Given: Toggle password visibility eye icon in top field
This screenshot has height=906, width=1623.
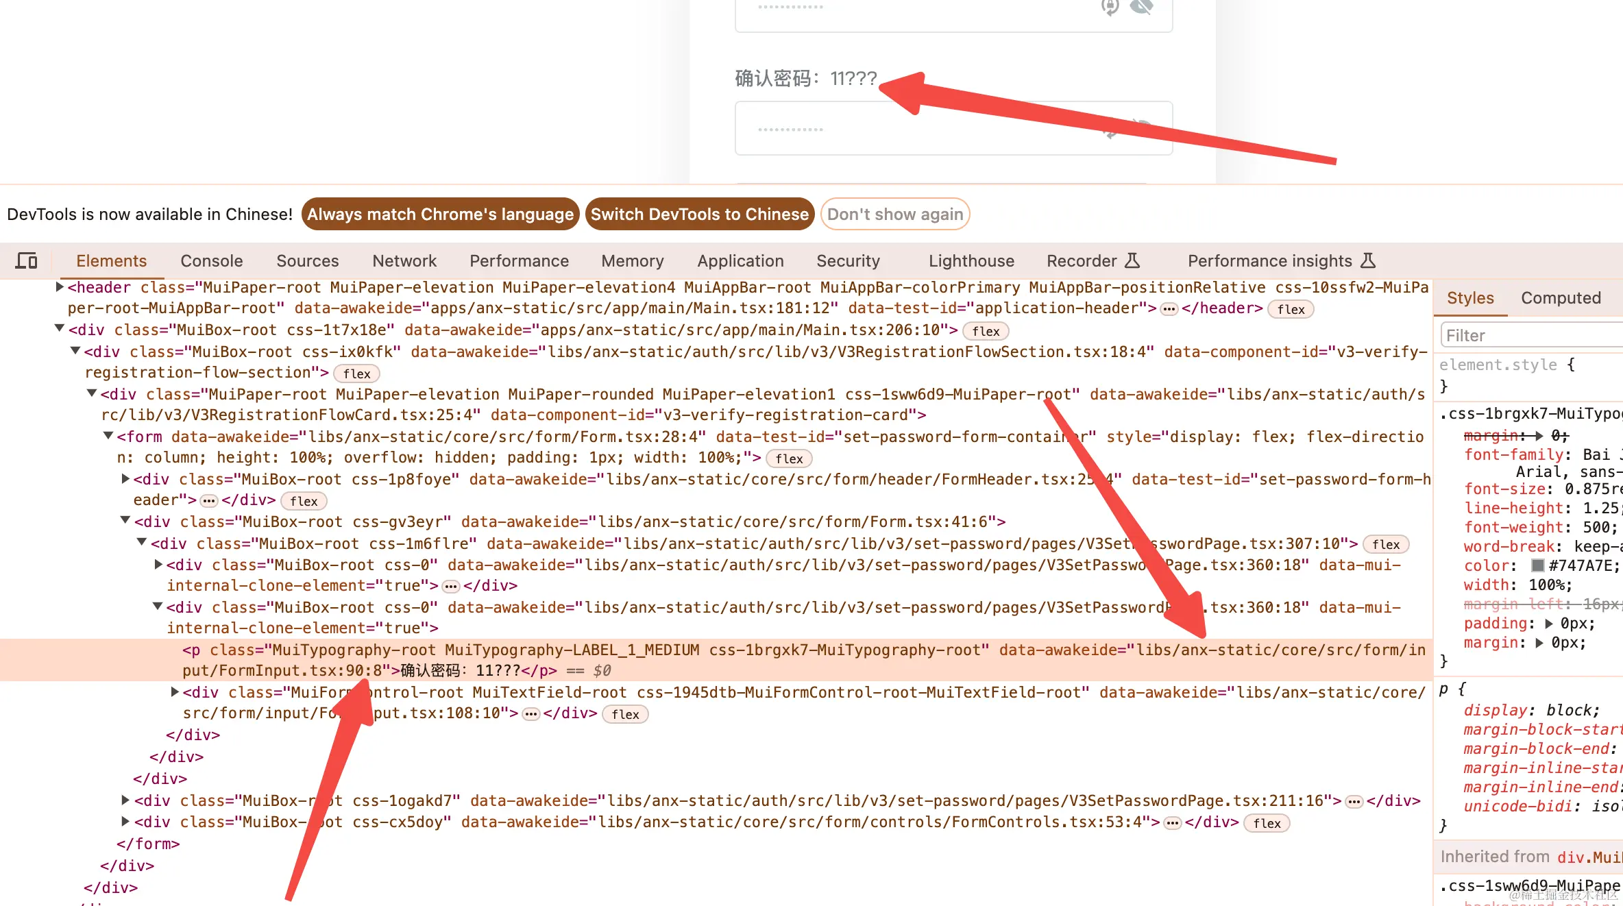Looking at the screenshot, I should (x=1141, y=7).
